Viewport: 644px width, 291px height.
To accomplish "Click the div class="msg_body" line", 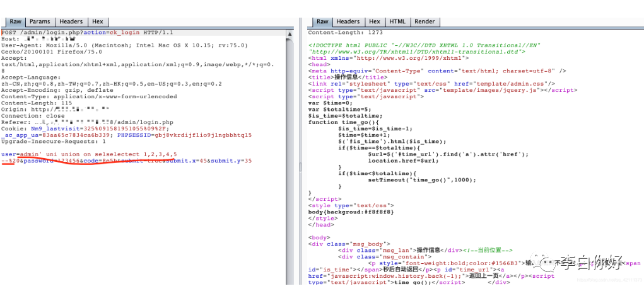I will 349,244.
